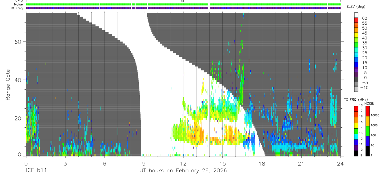
Task: Click the '15' tick on the UT hours axis
Action: (222, 164)
